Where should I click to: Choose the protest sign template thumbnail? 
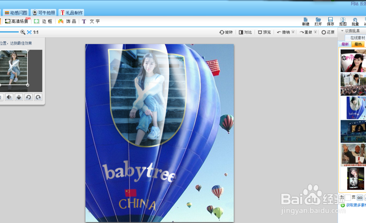(353, 155)
